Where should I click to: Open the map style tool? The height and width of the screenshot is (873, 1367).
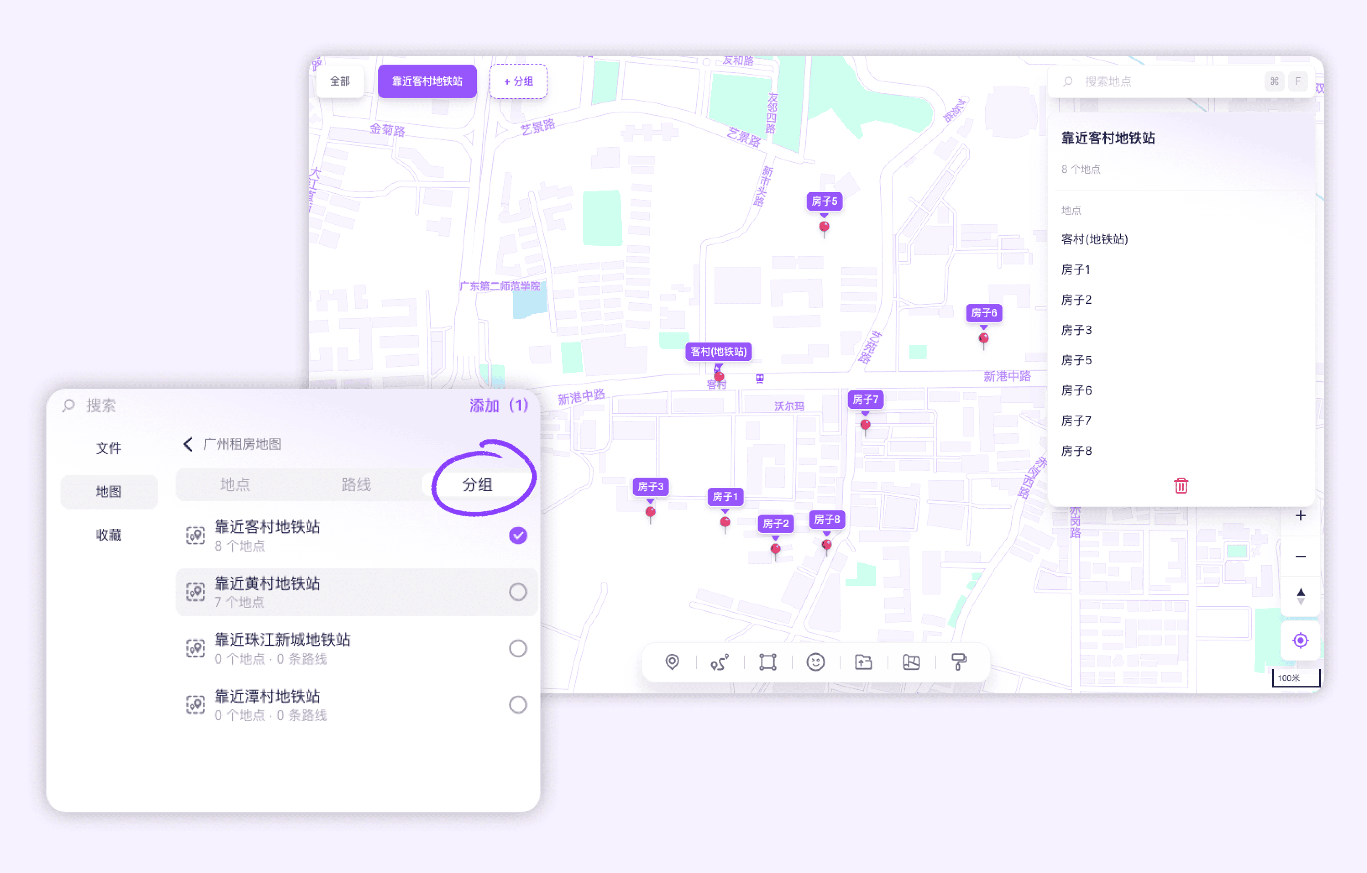(x=911, y=662)
